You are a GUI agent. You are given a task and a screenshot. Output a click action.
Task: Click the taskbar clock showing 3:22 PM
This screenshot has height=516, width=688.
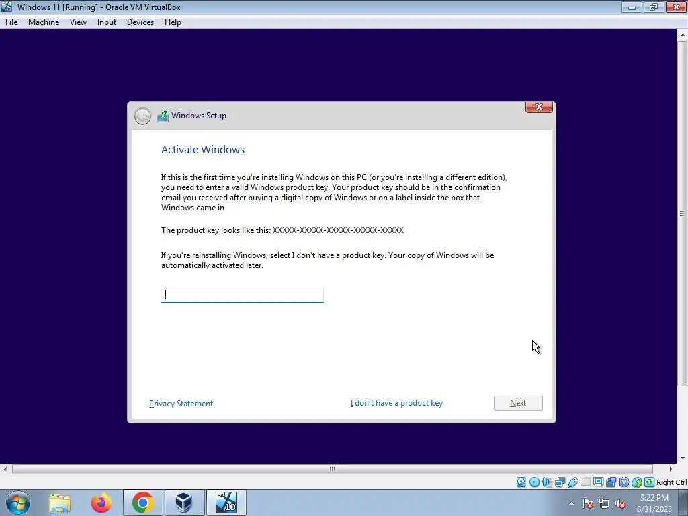[x=654, y=503]
